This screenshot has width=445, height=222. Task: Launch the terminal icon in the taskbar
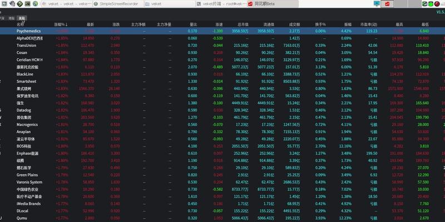pyautogui.click(x=27, y=4)
